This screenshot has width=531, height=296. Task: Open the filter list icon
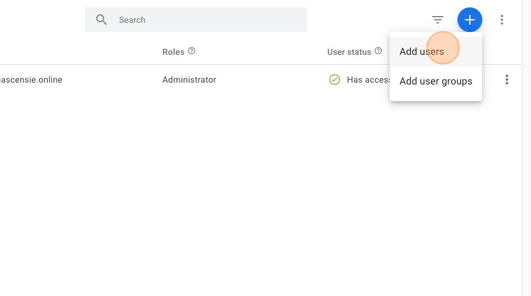tap(438, 20)
